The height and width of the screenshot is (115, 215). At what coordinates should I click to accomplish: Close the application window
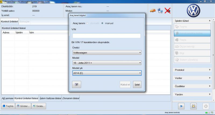tap(211, 1)
